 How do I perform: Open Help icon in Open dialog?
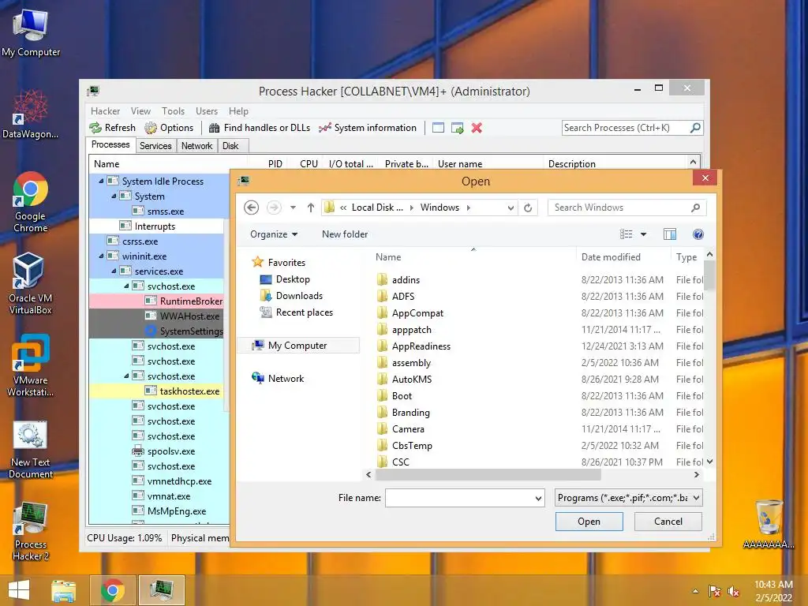(698, 234)
